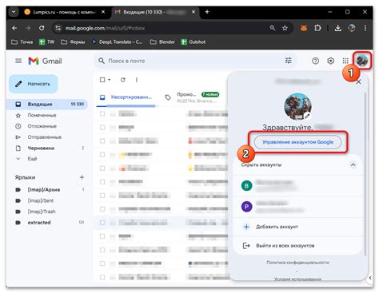Open Отправленные sent folder

(45, 137)
